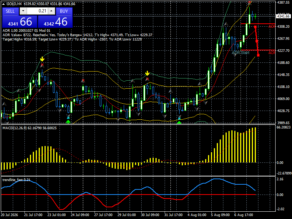
Task: Click price axis label 4148.35
Action: coord(283,75)
